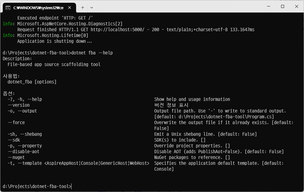304x192 pixels.
Task: Click the '-sh, --shebang' option text
Action: click(25, 134)
